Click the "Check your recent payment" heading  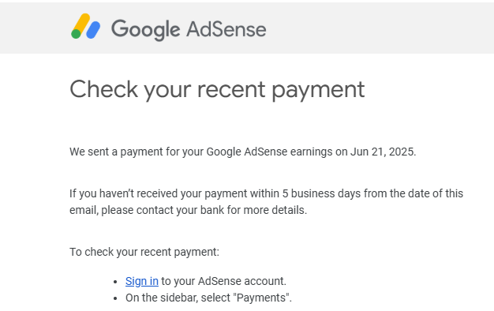(x=217, y=89)
